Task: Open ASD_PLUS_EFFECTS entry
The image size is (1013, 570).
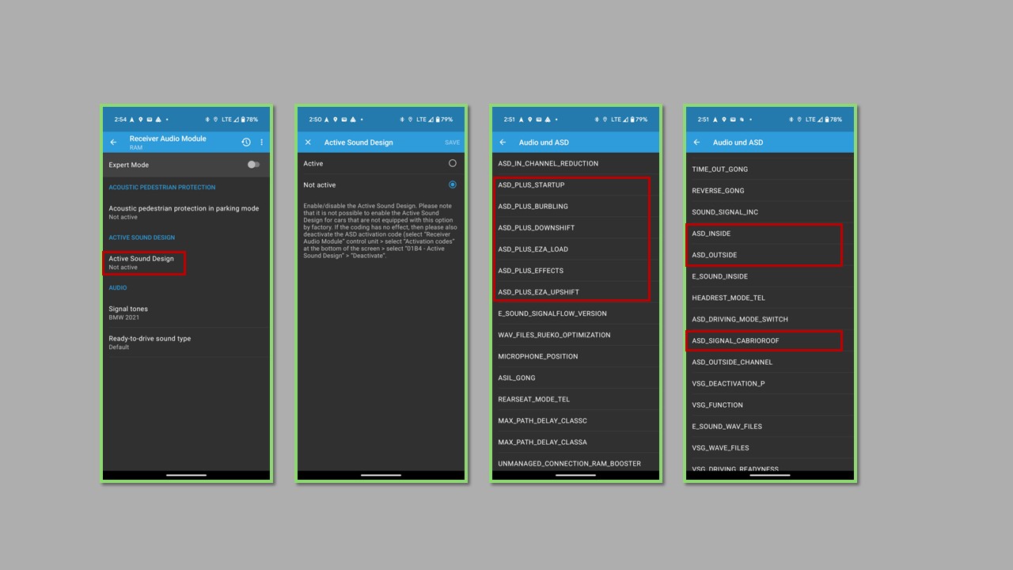Action: (x=575, y=271)
